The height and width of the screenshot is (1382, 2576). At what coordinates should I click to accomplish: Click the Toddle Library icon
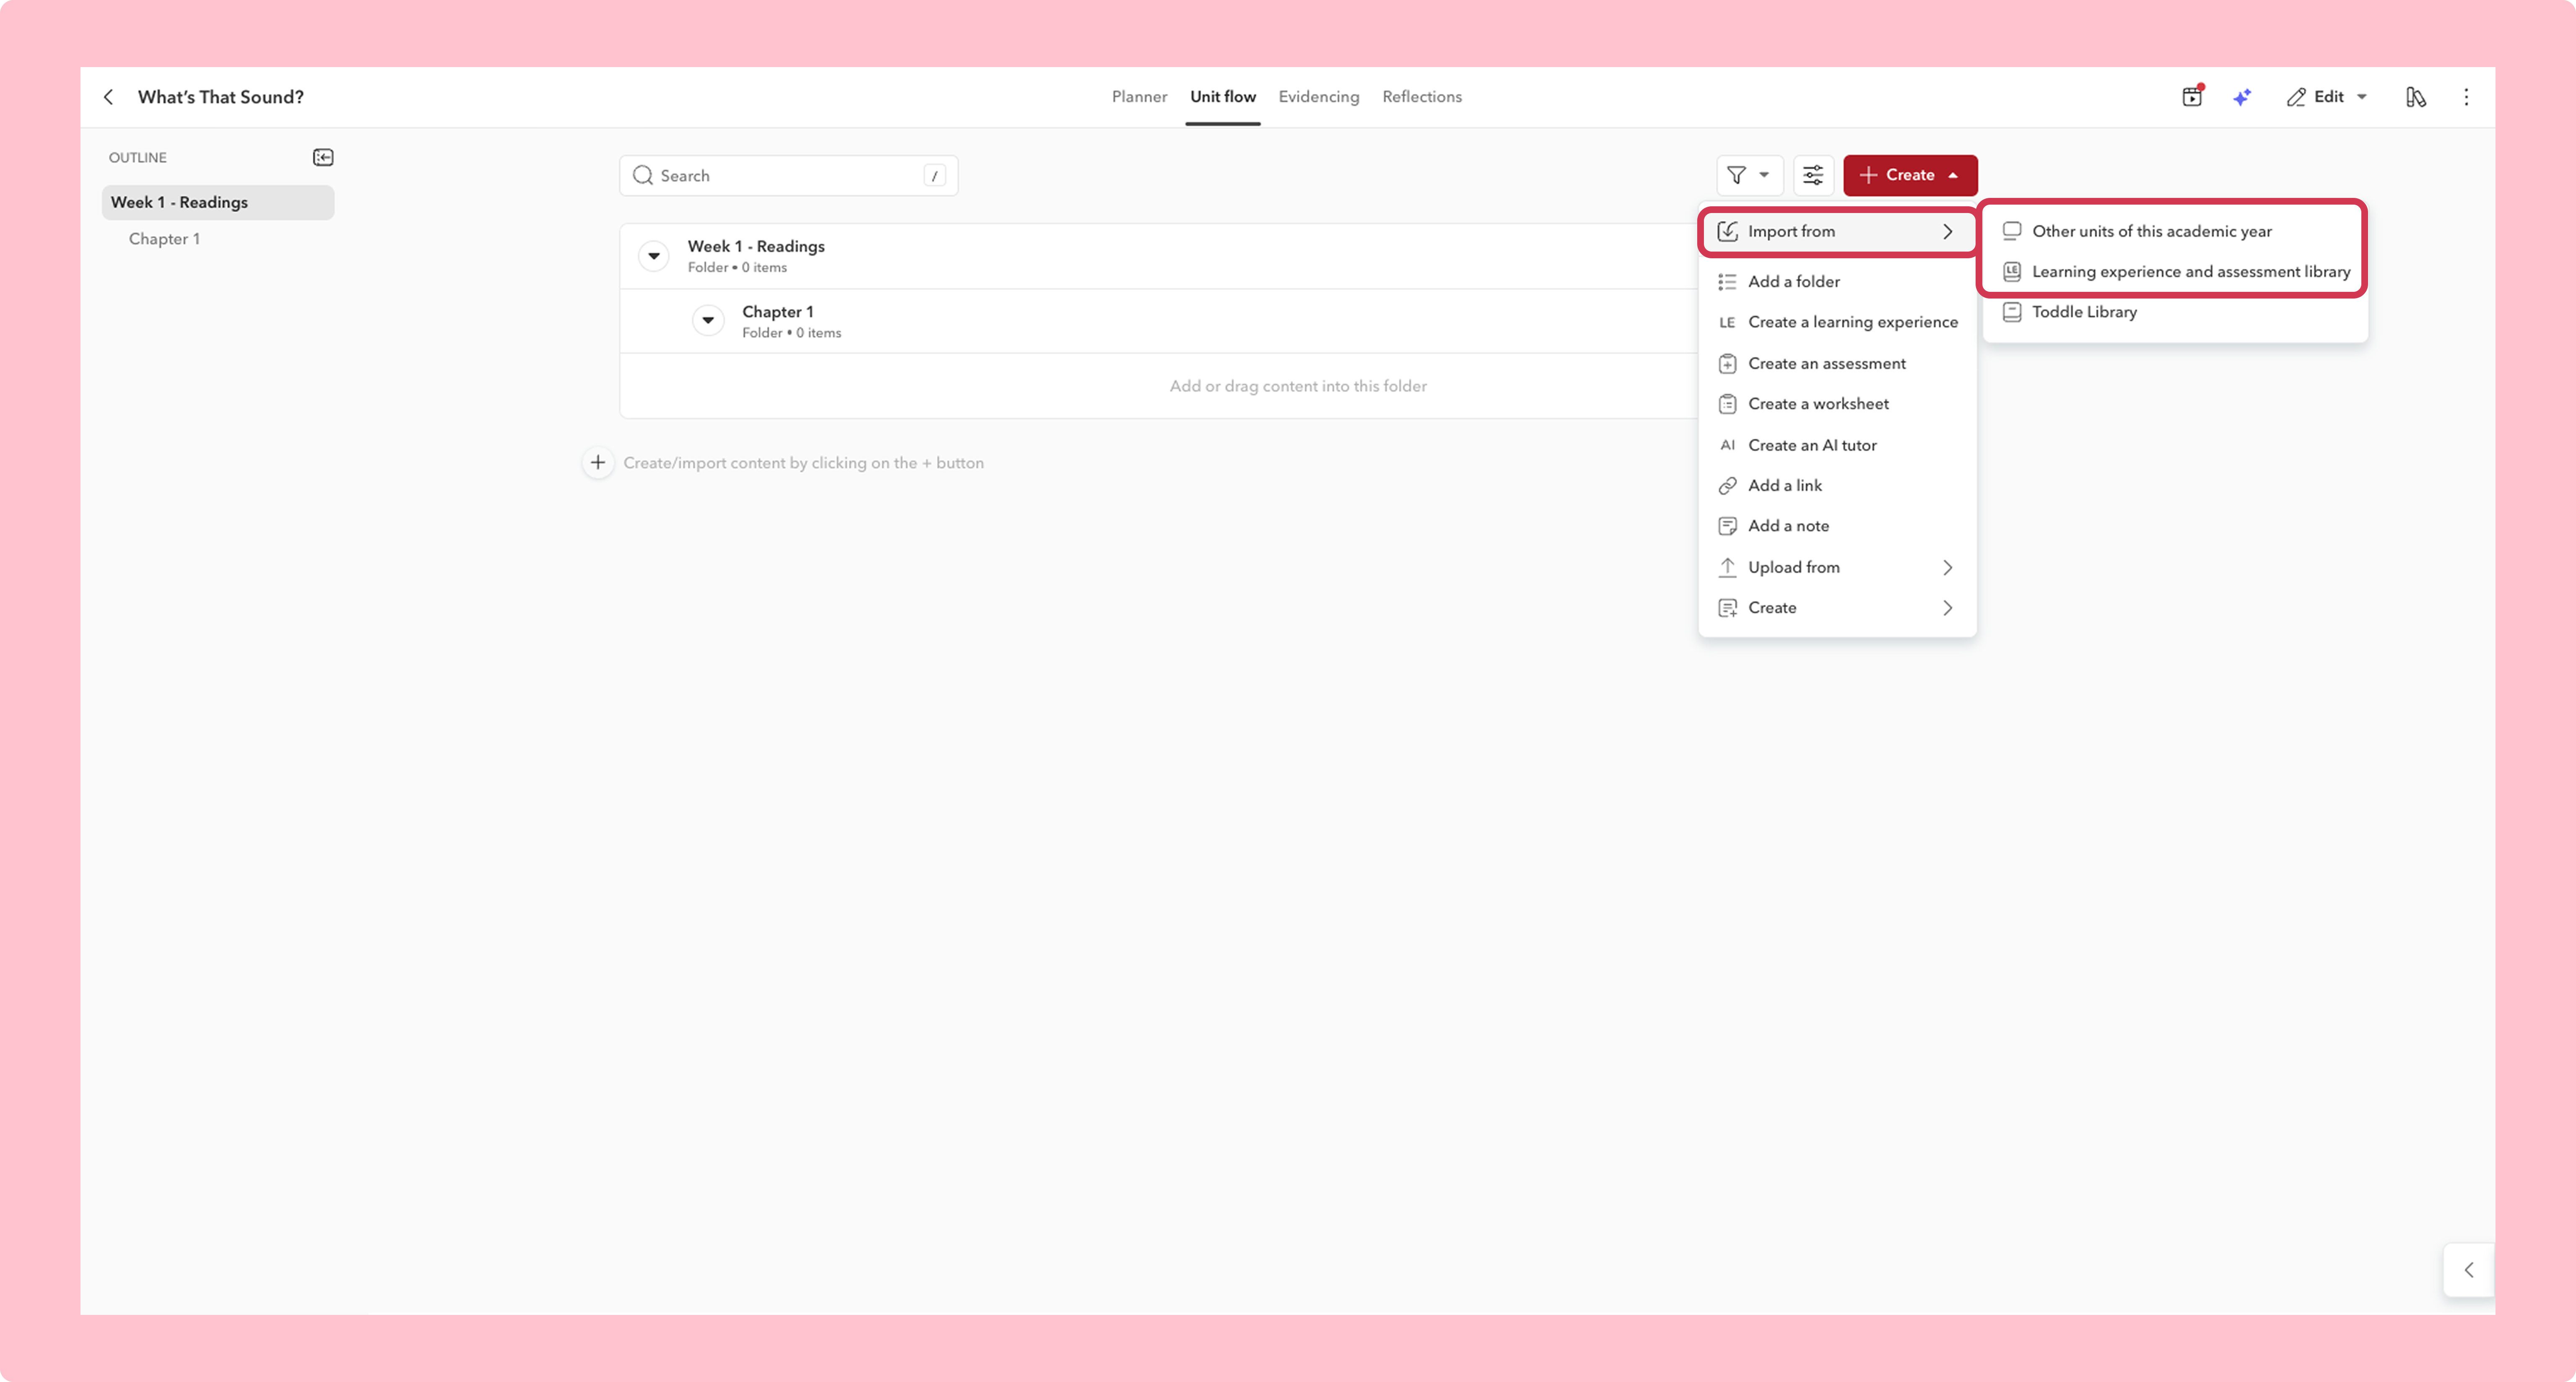[x=2012, y=312]
